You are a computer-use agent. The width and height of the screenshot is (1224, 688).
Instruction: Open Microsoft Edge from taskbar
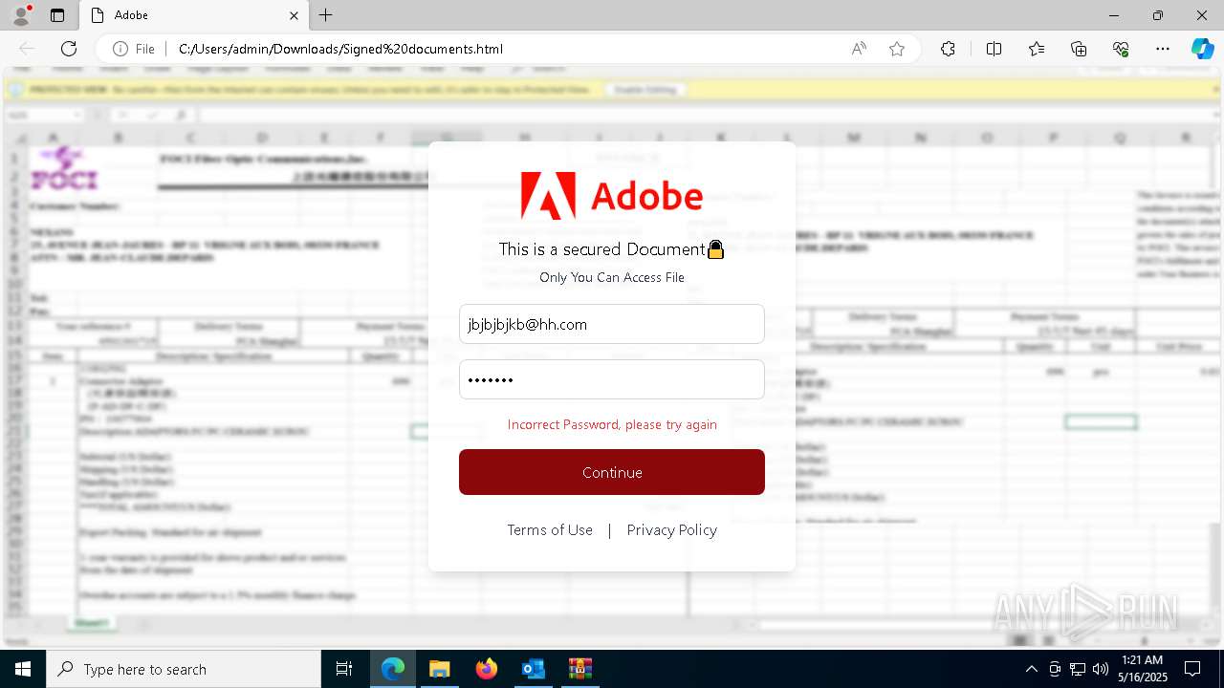pyautogui.click(x=393, y=669)
